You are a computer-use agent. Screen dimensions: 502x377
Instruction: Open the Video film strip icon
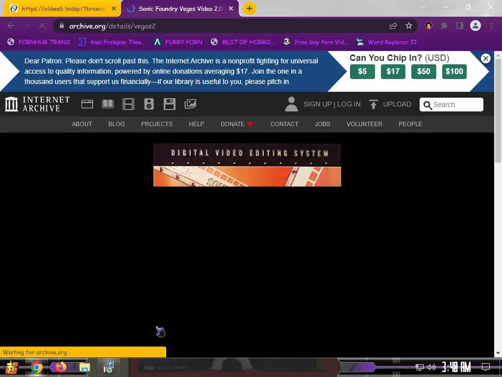(x=128, y=104)
